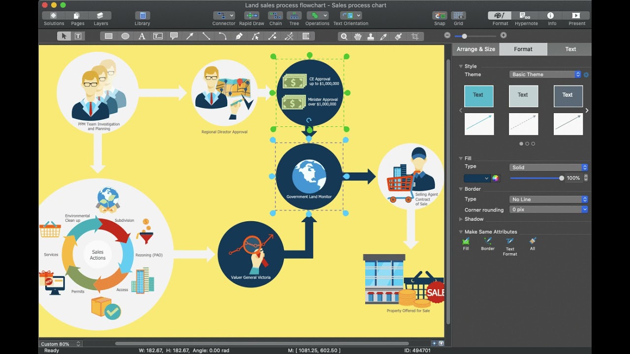
Task: Open the Border Type No Line dropdown
Action: (x=549, y=200)
